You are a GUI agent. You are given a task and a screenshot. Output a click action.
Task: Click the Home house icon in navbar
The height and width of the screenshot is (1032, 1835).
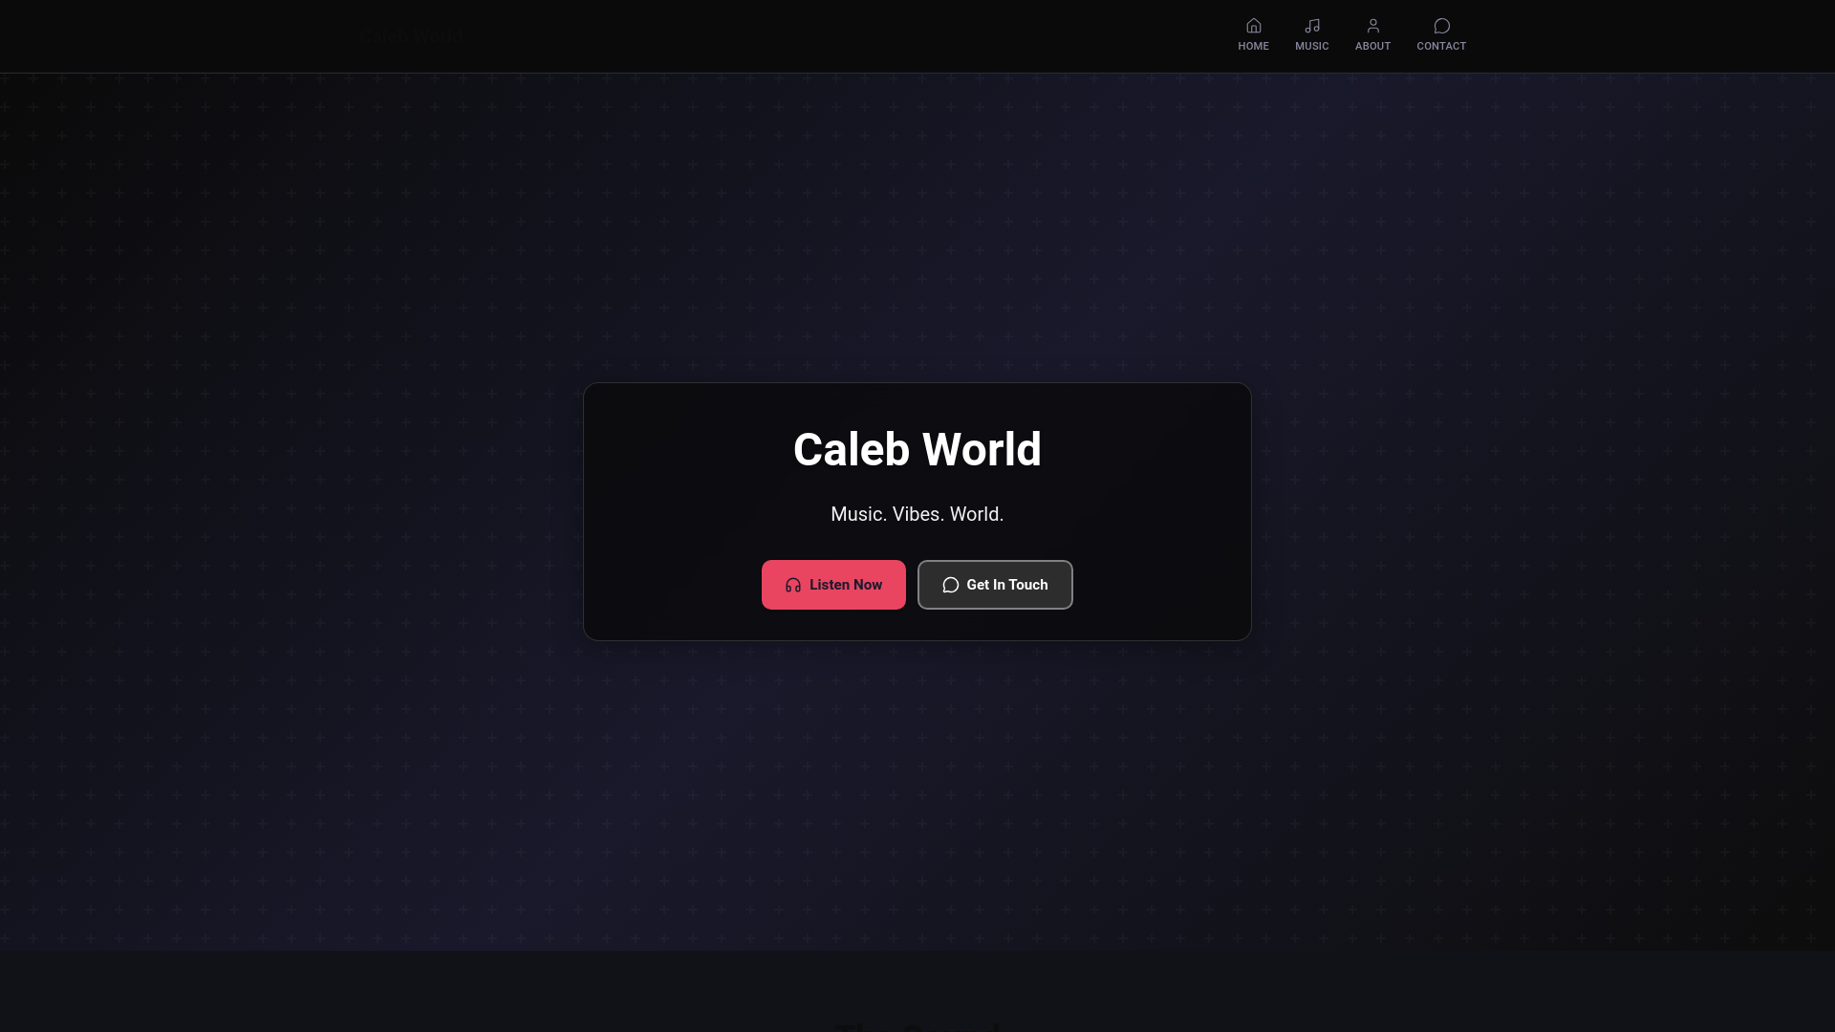click(1253, 26)
